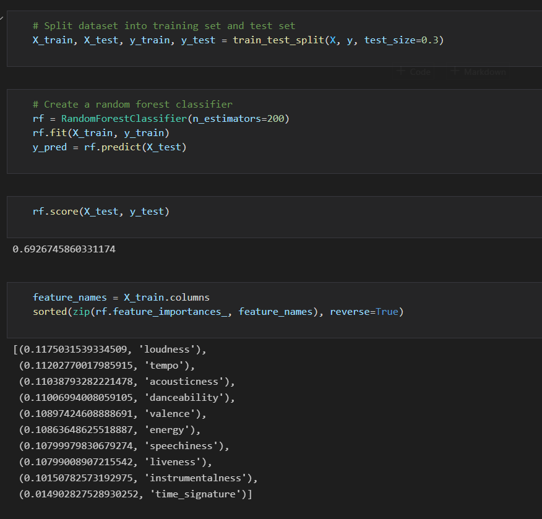Click the 'energy' importance output row
Screen dimensions: 542x519
(x=110, y=430)
